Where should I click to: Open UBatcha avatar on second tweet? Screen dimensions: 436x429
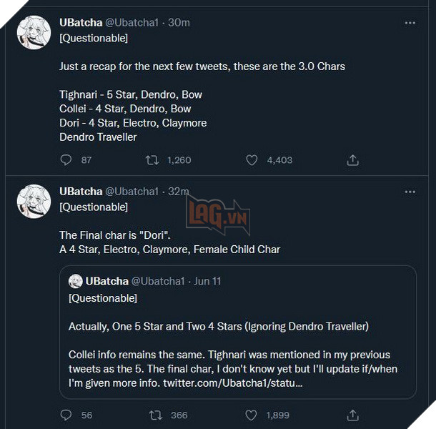pos(33,202)
